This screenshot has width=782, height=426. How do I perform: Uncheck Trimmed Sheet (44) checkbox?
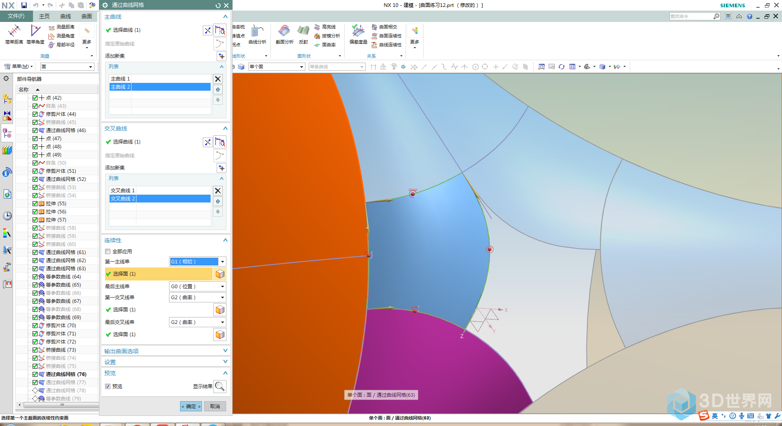point(35,114)
